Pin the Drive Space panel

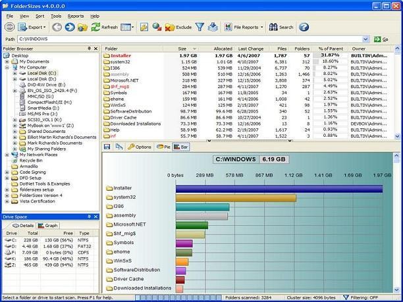pyautogui.click(x=89, y=216)
